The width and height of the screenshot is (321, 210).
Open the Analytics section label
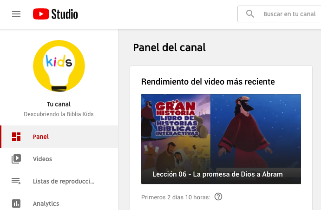(46, 203)
